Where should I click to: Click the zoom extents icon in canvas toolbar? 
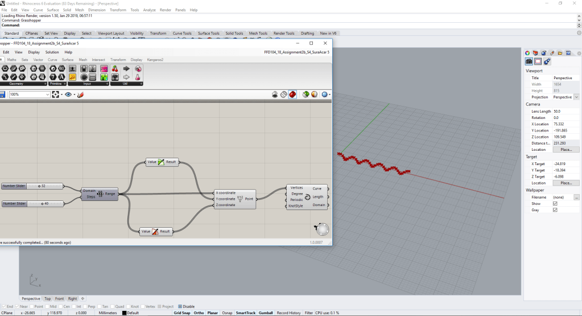tap(56, 95)
